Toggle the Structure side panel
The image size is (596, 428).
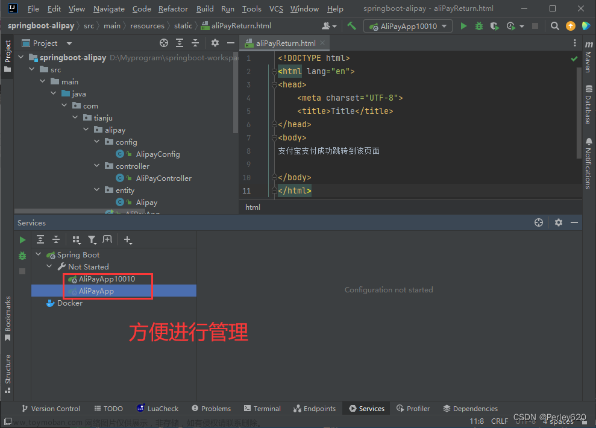pyautogui.click(x=8, y=373)
